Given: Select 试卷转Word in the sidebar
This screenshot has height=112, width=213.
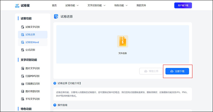Looking at the screenshot, I should 33,42.
